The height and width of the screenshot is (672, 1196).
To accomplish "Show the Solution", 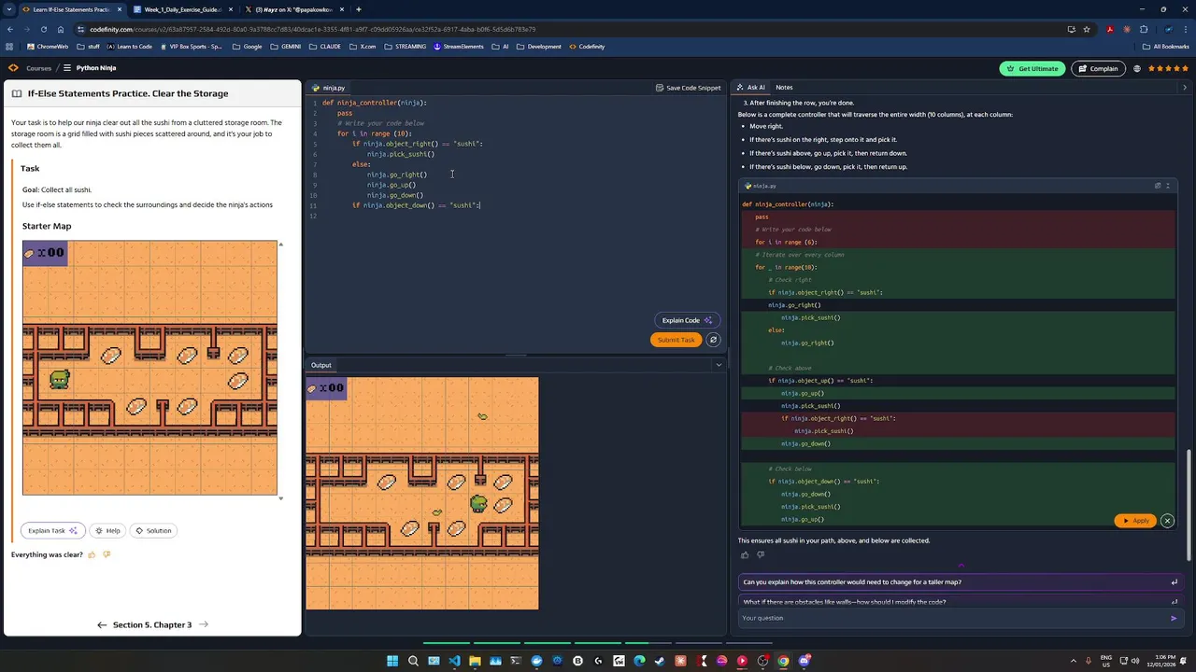I will tap(153, 530).
